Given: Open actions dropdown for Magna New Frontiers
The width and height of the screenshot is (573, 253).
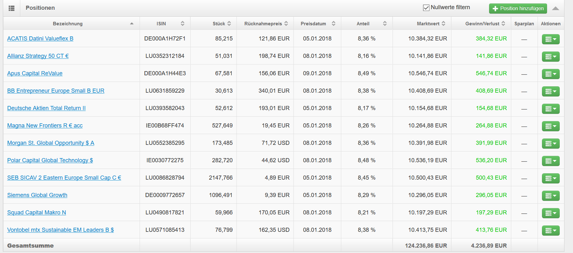Looking at the screenshot, I should coord(551,126).
